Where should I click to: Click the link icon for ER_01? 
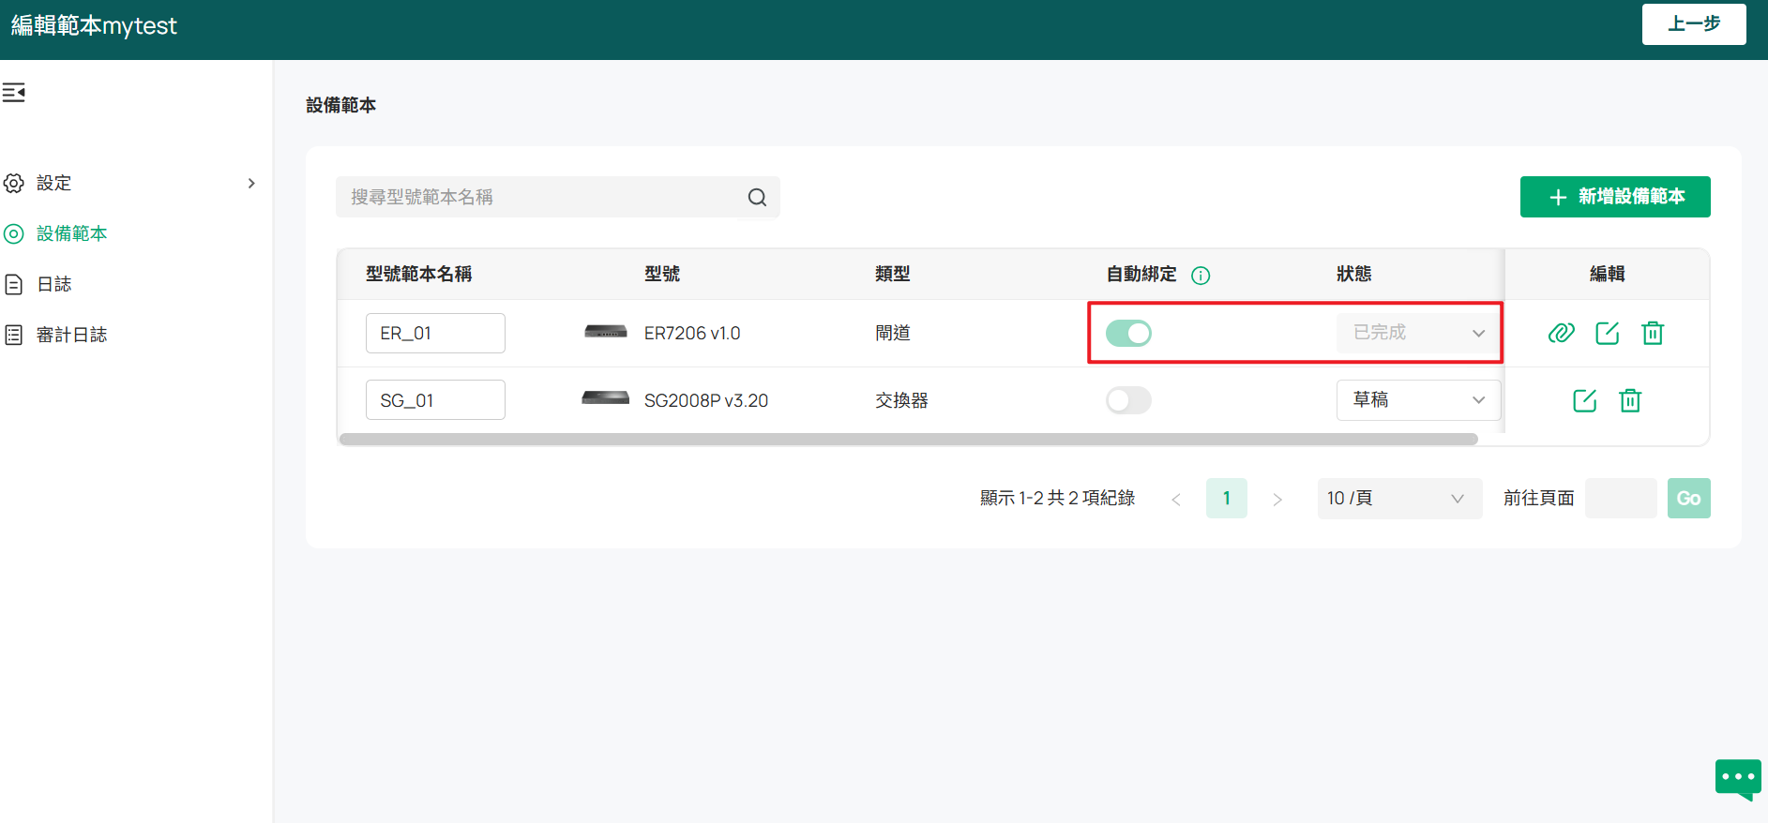point(1561,333)
